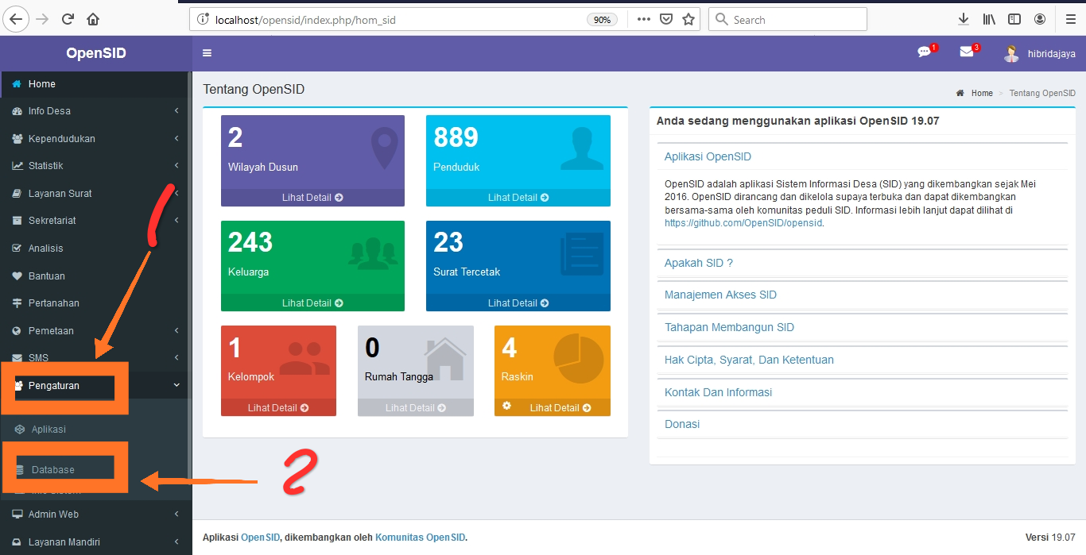The image size is (1086, 555).
Task: Open the browser downloads panel
Action: [x=964, y=19]
